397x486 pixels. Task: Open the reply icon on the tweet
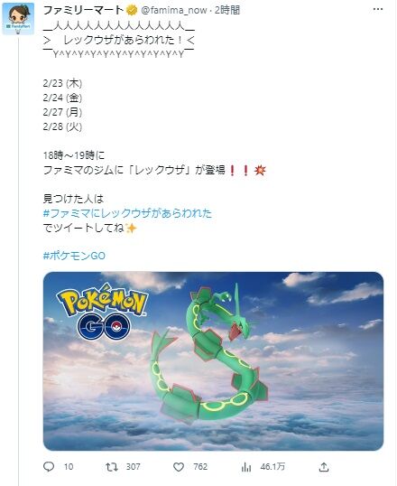click(49, 467)
